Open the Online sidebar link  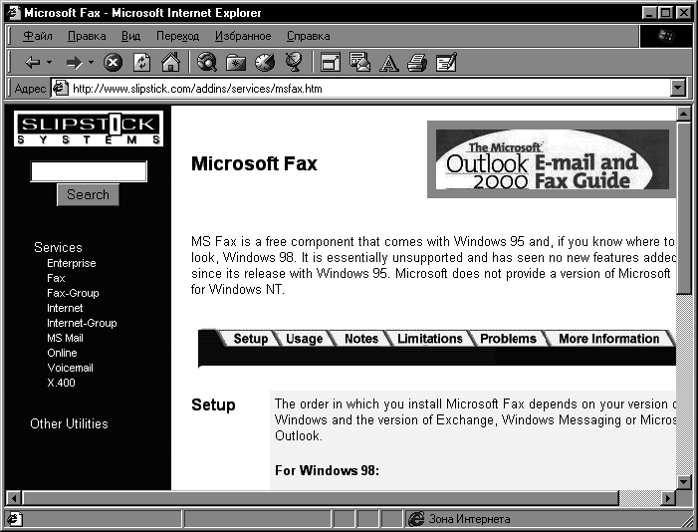62,353
